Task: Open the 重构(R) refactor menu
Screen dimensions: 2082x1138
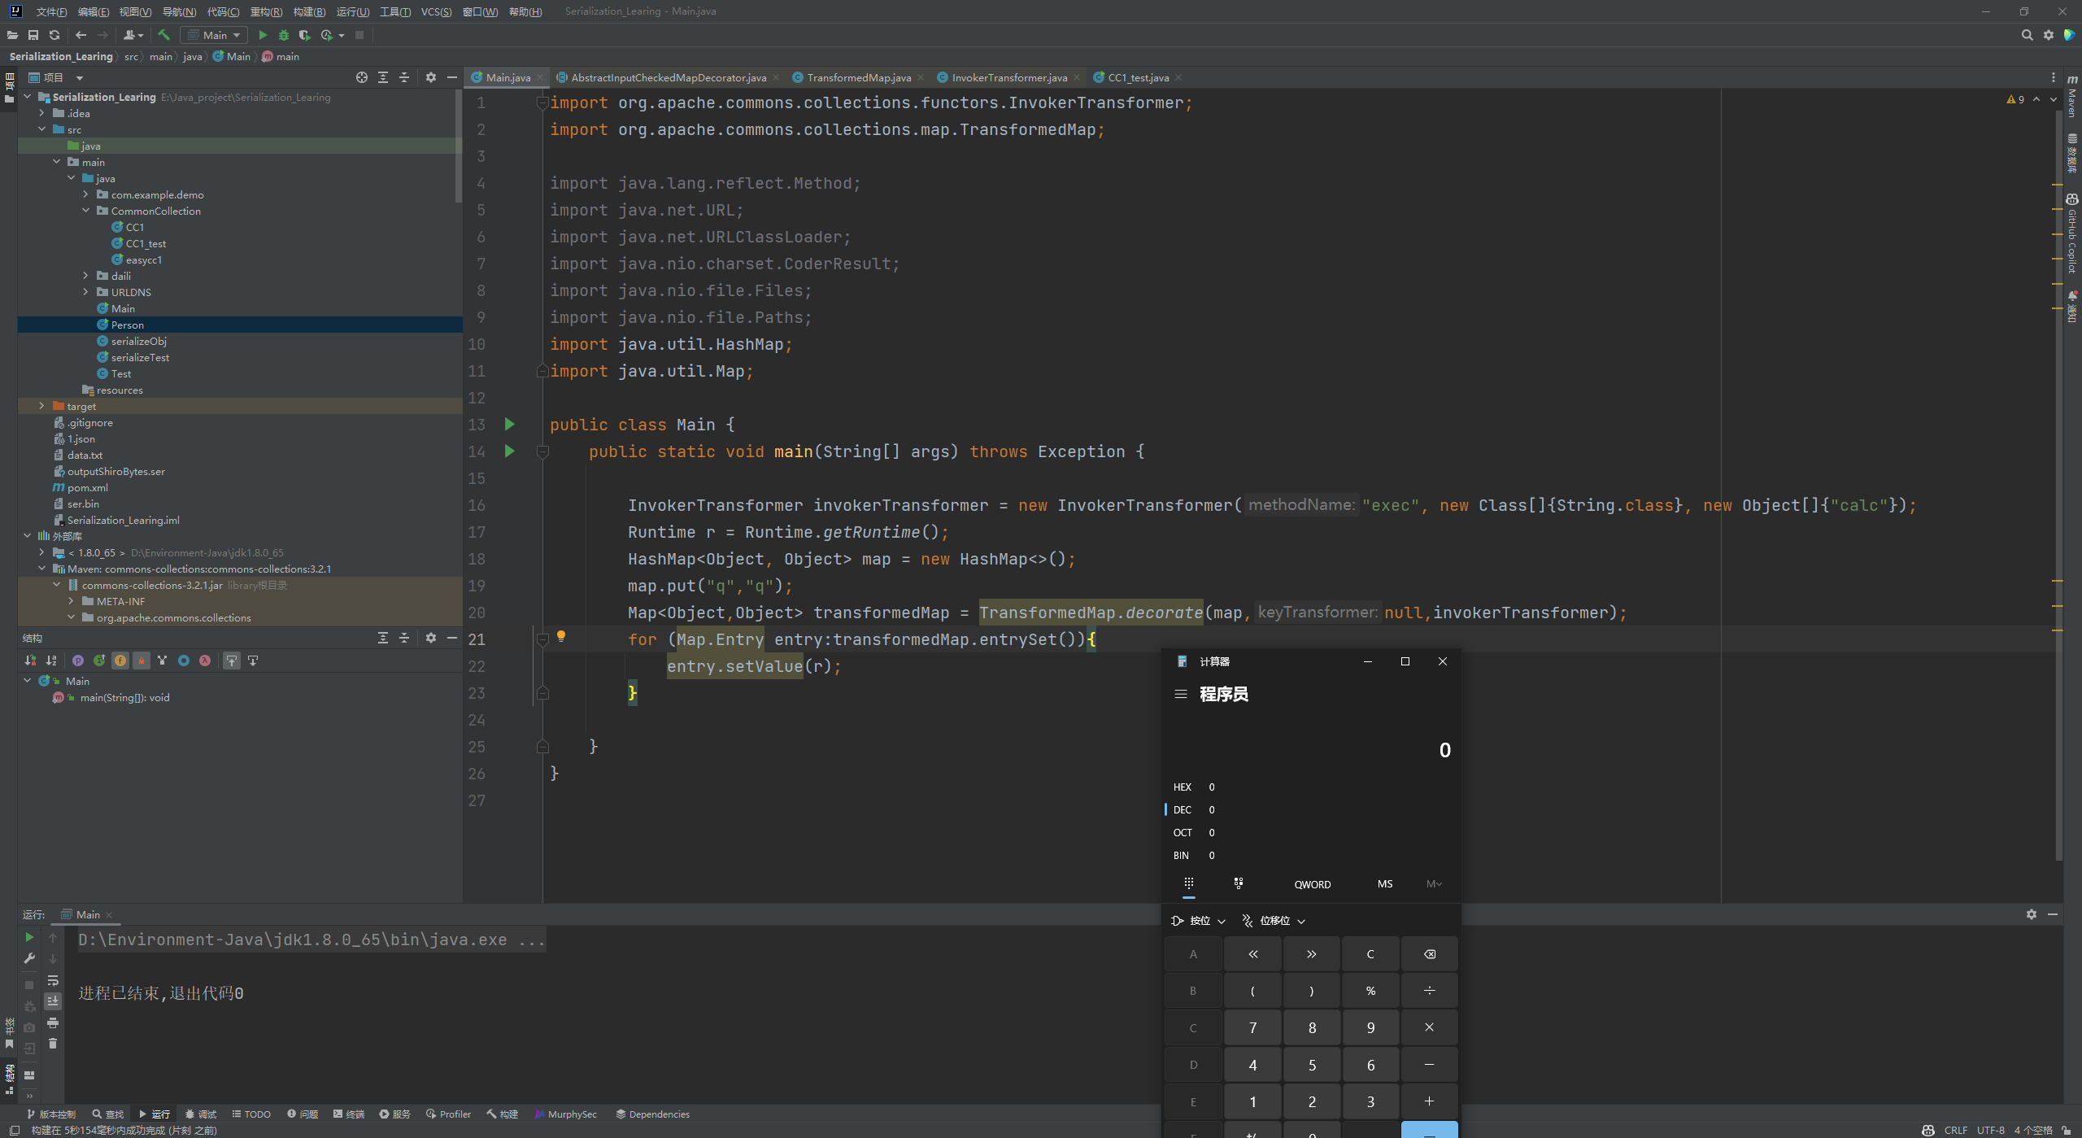Action: (266, 11)
